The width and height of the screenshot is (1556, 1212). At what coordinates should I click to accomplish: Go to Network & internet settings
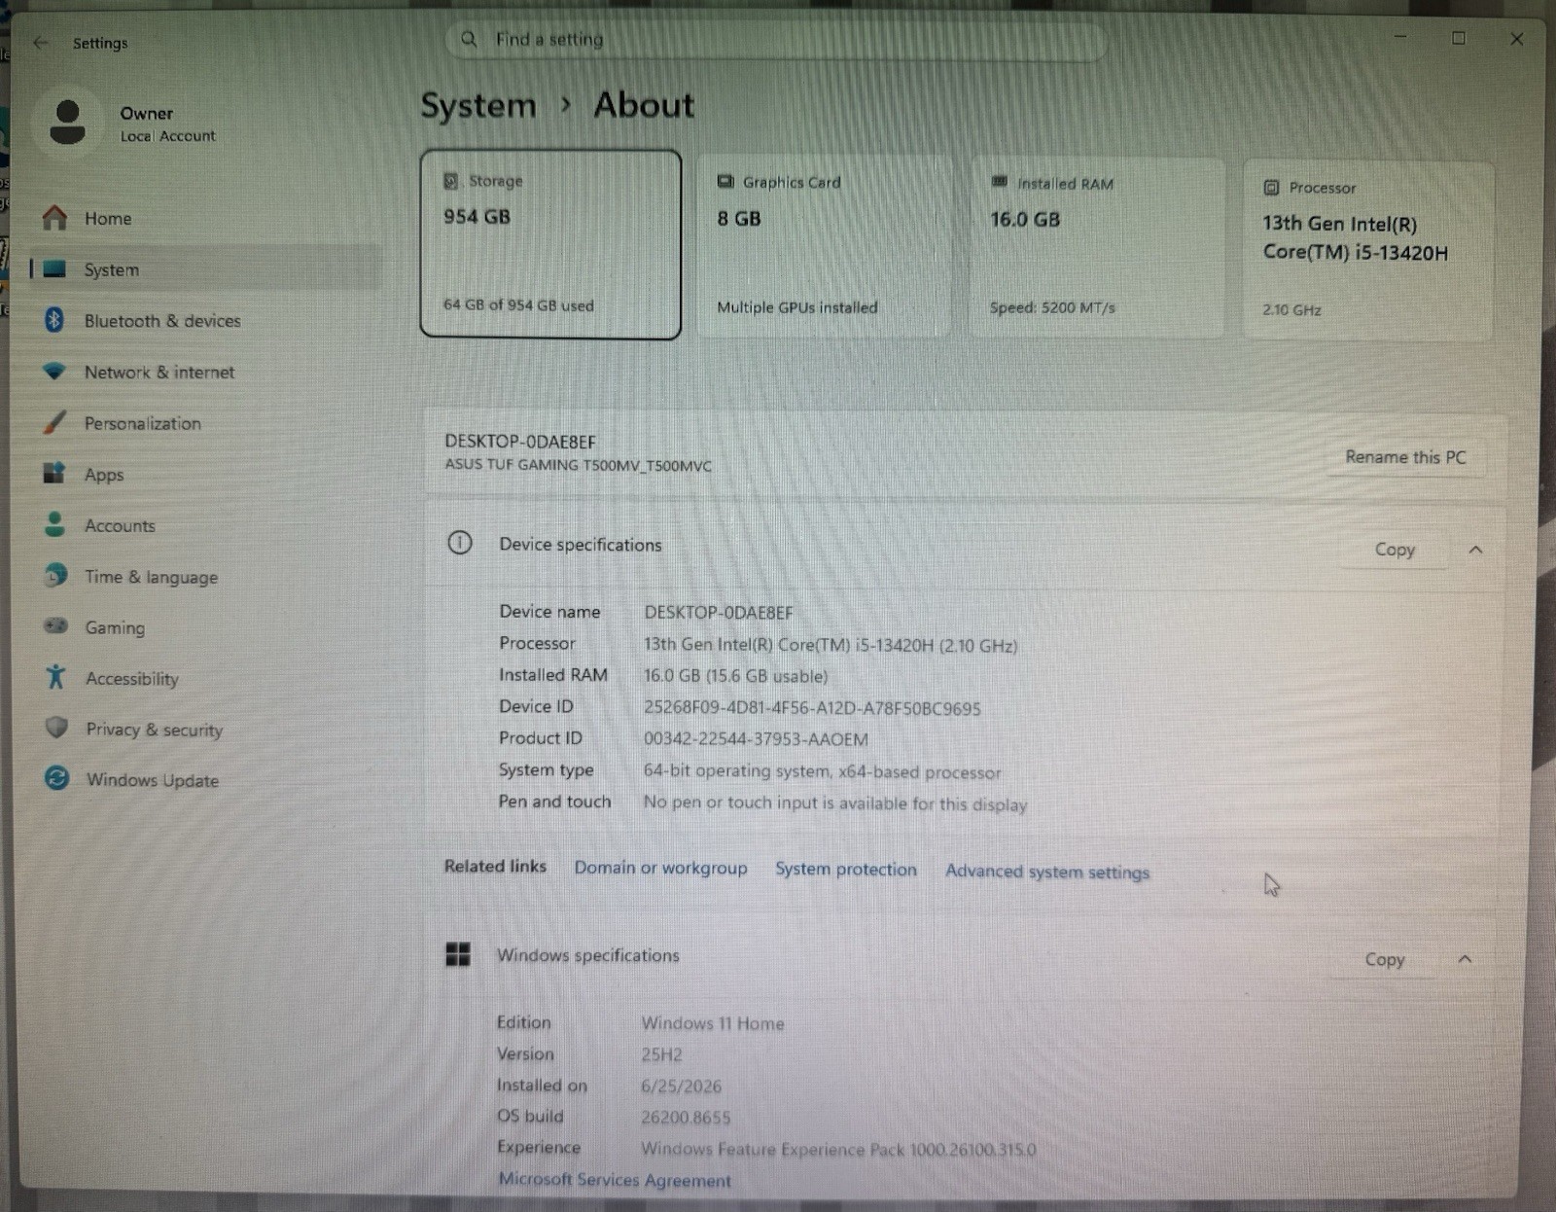pyautogui.click(x=206, y=372)
